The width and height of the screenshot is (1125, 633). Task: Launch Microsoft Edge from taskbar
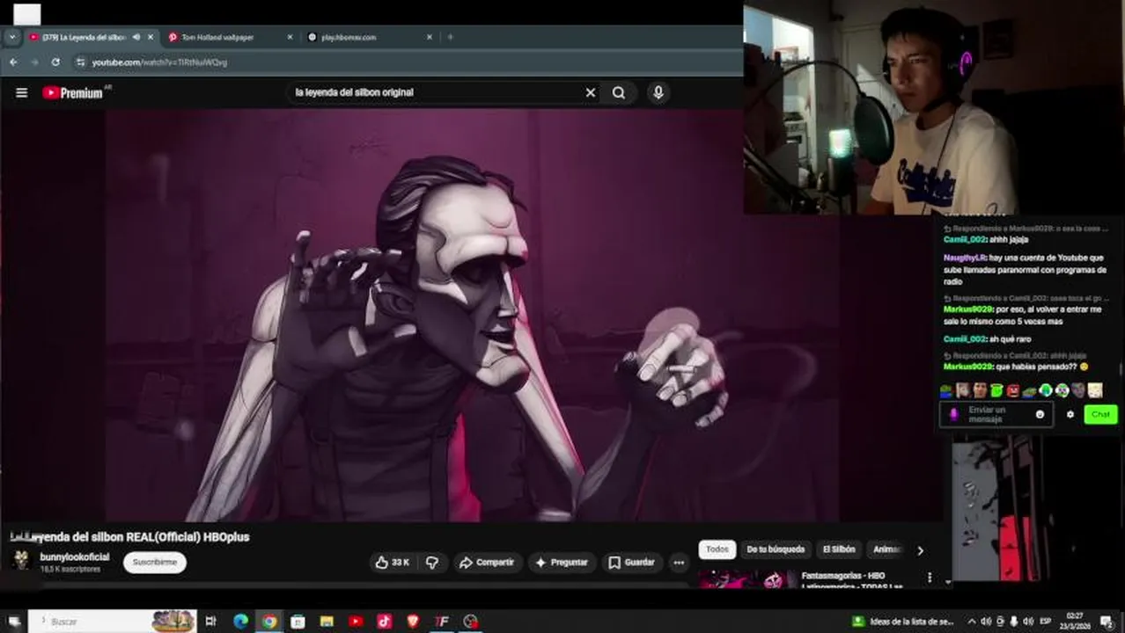coord(240,622)
